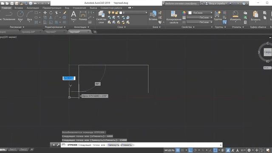The width and height of the screenshot is (272, 153).
Task: Click the Сверху face of ViewCube
Action: (268, 52)
